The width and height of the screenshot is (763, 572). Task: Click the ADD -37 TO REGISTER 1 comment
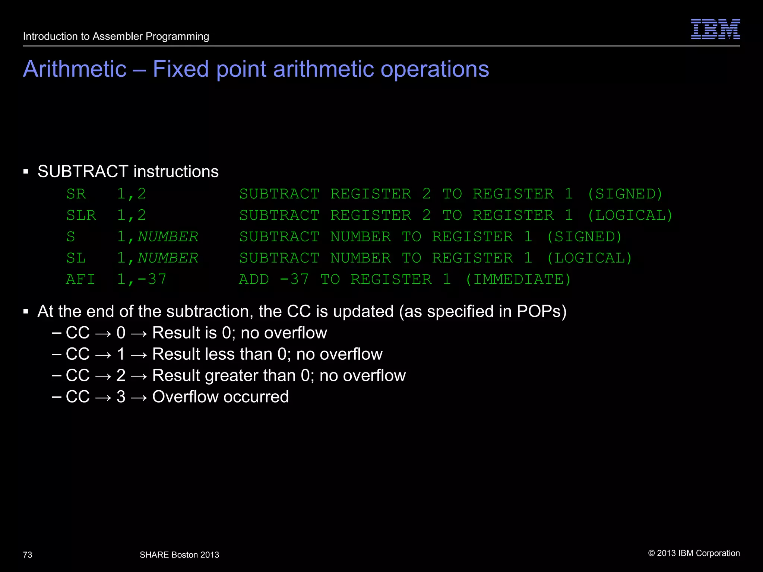click(x=405, y=279)
